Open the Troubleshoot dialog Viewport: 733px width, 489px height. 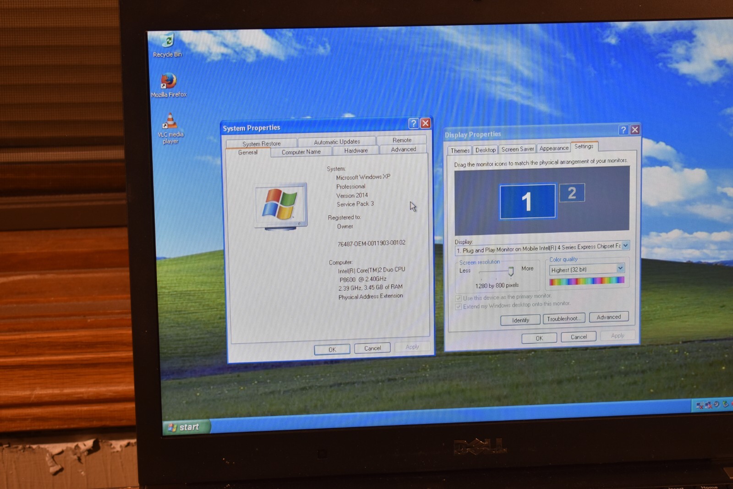[x=564, y=319]
